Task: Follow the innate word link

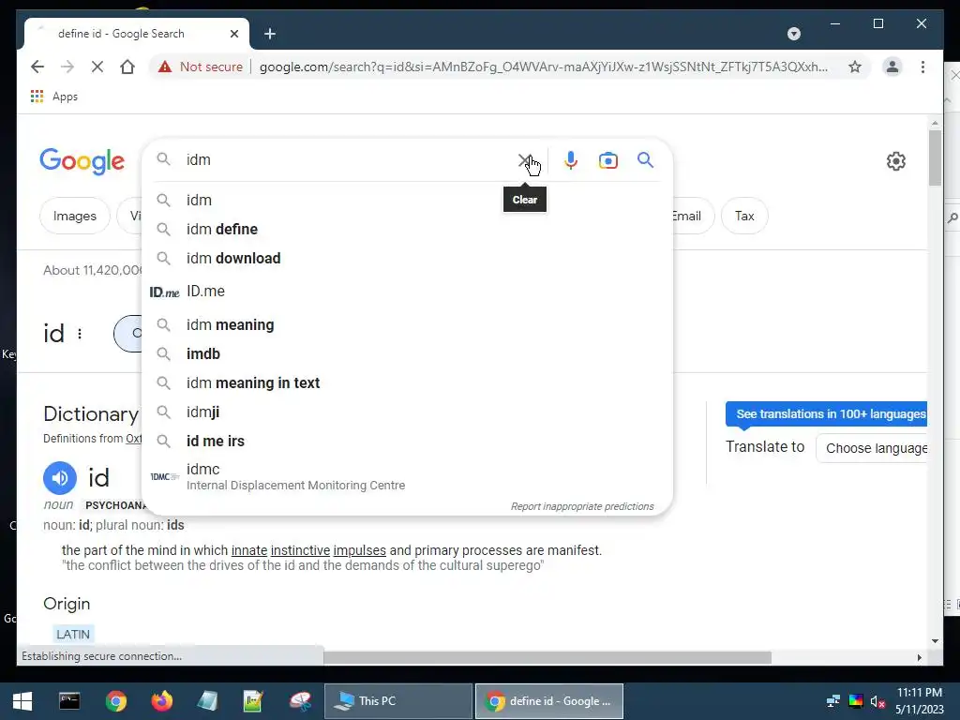Action: [249, 550]
